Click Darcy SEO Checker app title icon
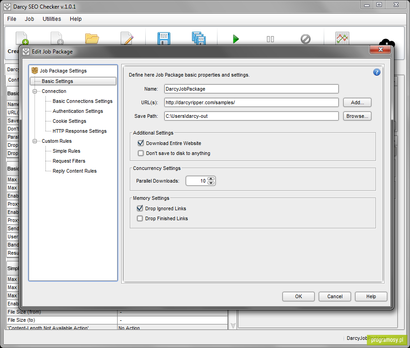410x348 pixels. [x=7, y=7]
